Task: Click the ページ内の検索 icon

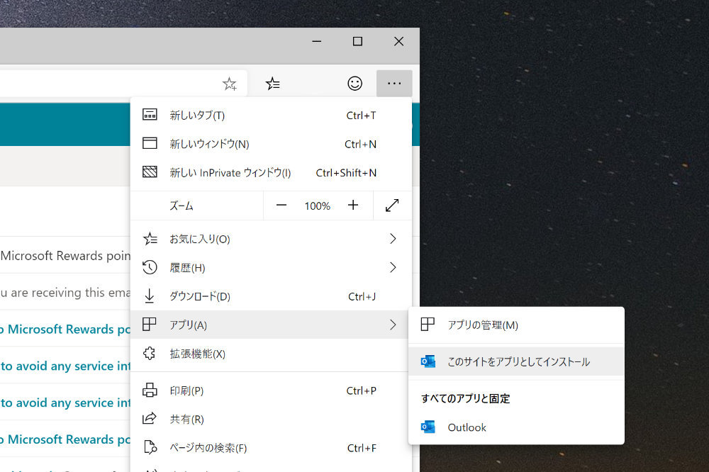Action: pyautogui.click(x=150, y=448)
